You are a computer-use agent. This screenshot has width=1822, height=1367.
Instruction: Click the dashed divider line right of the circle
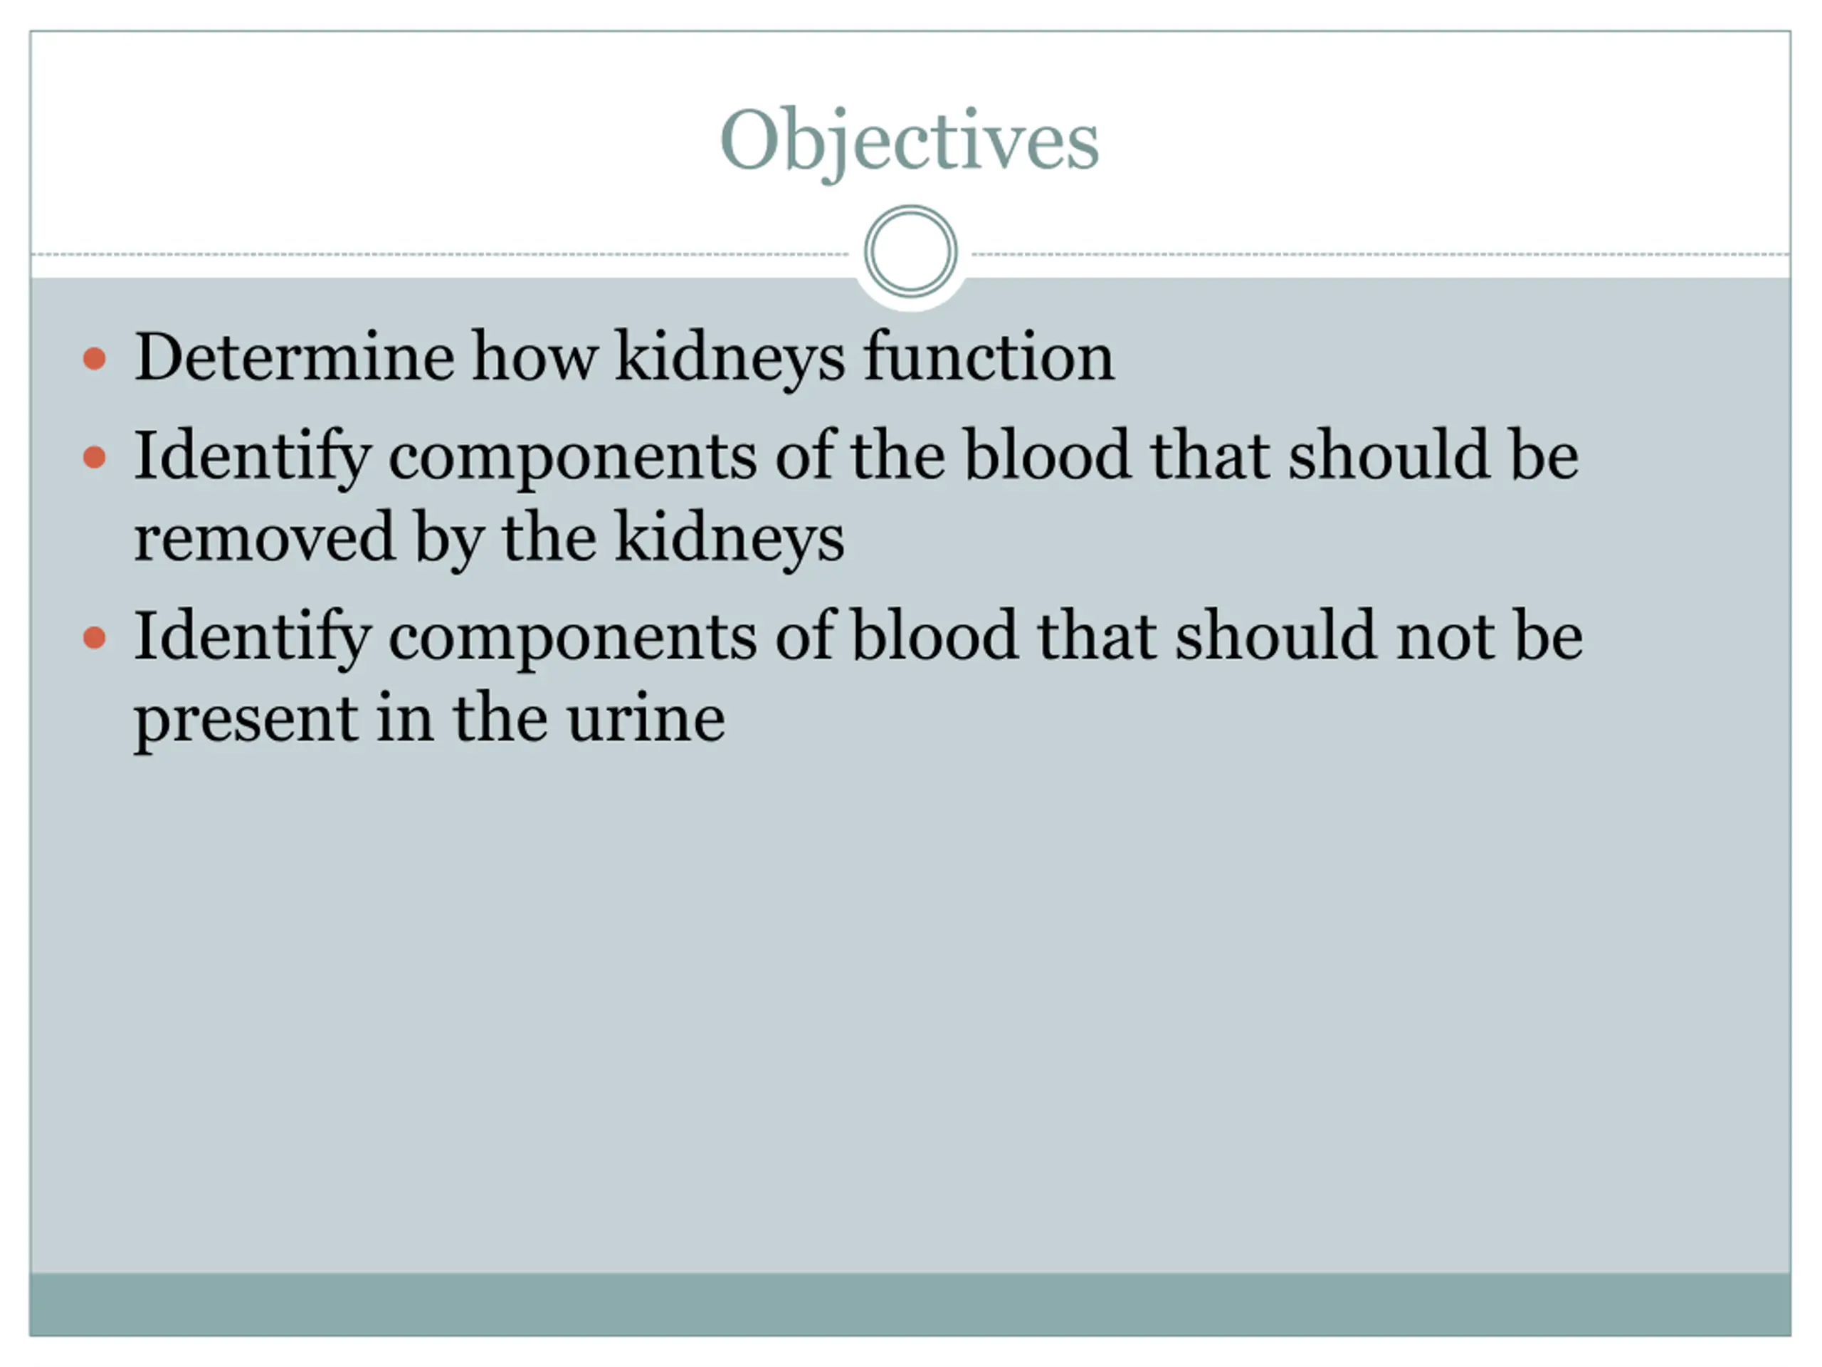point(1381,255)
